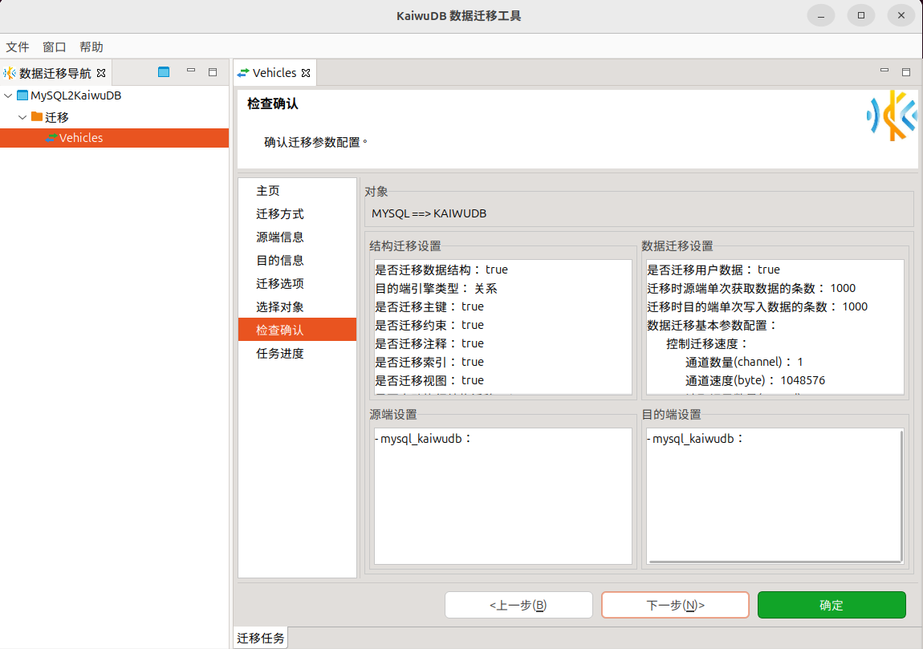923x649 pixels.
Task: Go to the 源端信息 wizard step
Action: tap(297, 237)
